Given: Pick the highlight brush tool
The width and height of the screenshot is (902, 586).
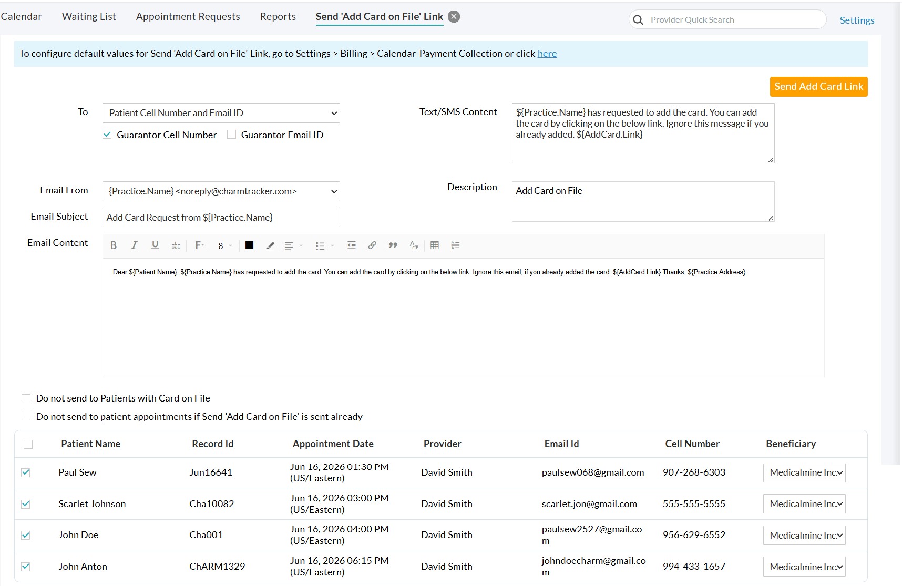Looking at the screenshot, I should [x=270, y=245].
